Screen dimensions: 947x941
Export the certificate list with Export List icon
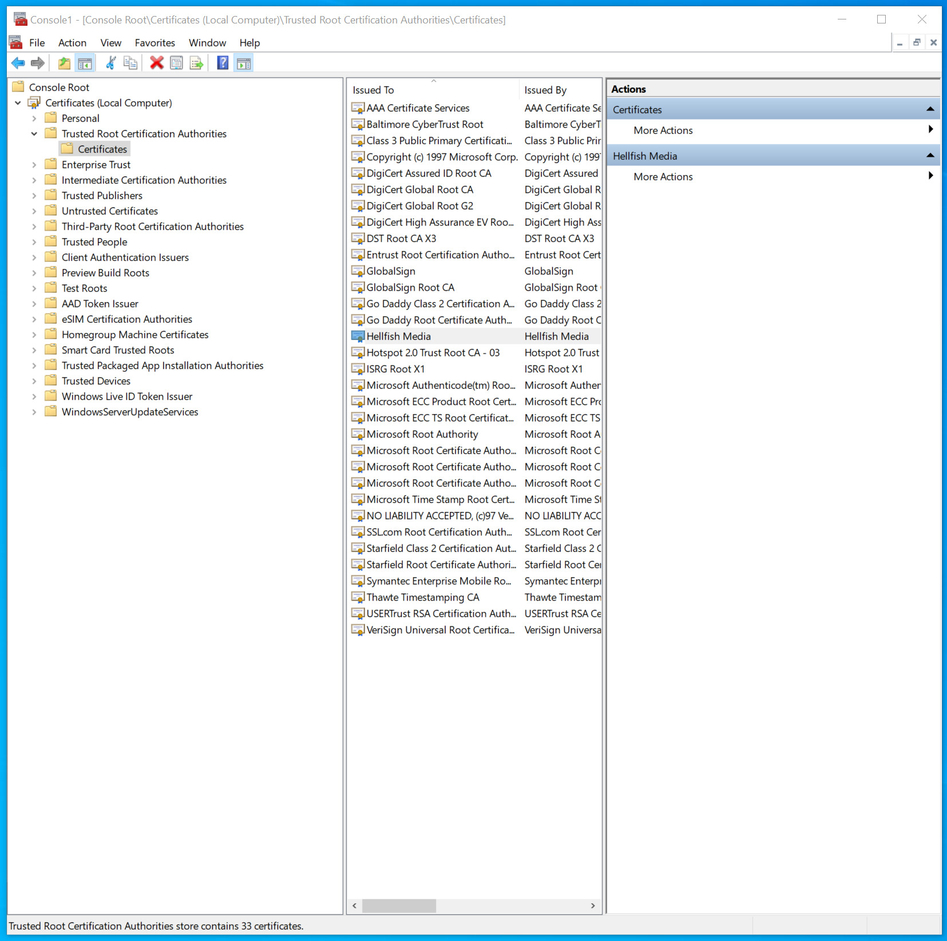click(x=196, y=63)
